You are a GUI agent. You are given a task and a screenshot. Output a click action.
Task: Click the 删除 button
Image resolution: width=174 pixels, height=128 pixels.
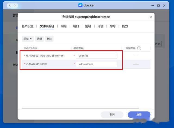click(49, 39)
